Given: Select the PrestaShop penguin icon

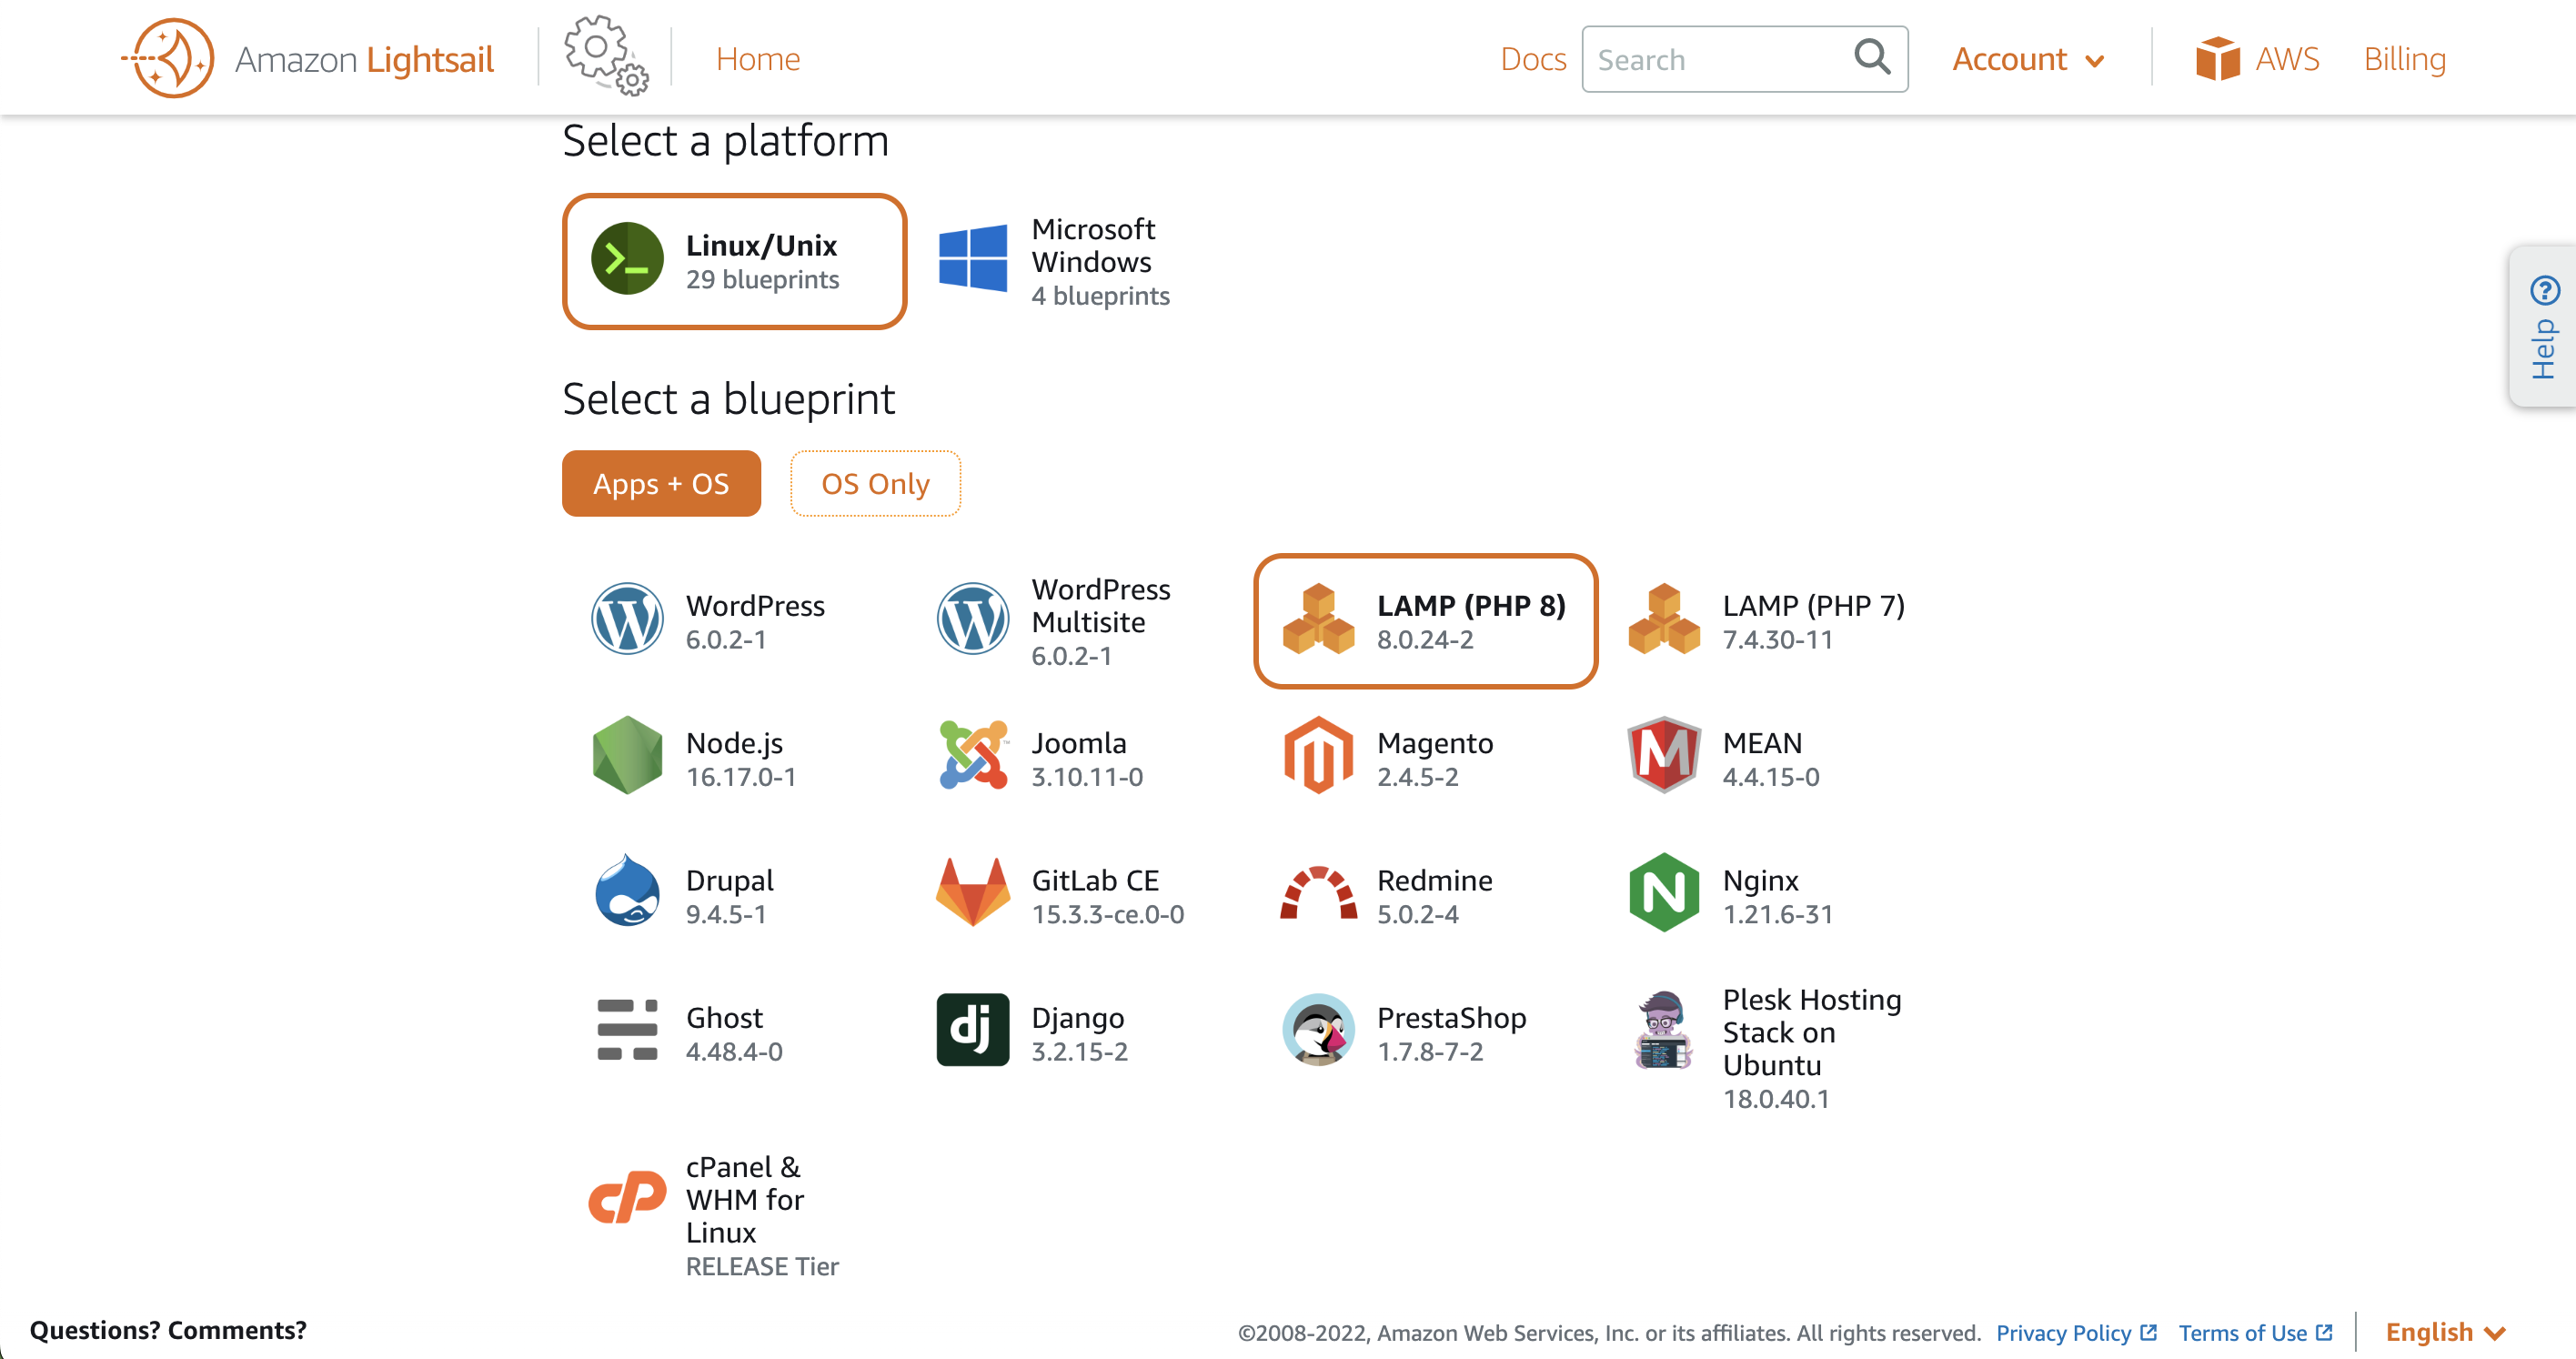Looking at the screenshot, I should 1318,1030.
